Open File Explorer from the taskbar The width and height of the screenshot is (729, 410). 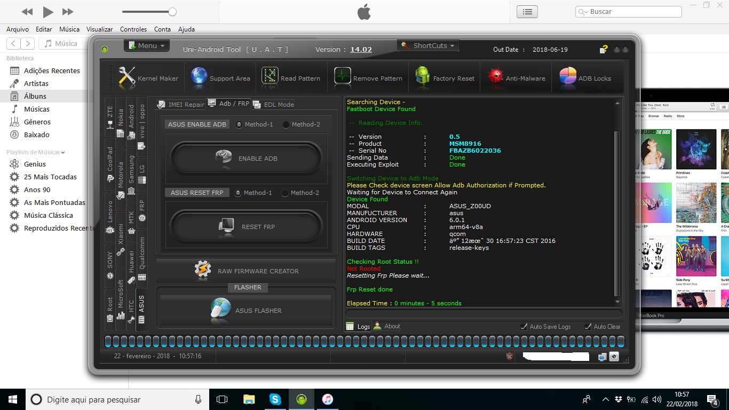click(249, 399)
